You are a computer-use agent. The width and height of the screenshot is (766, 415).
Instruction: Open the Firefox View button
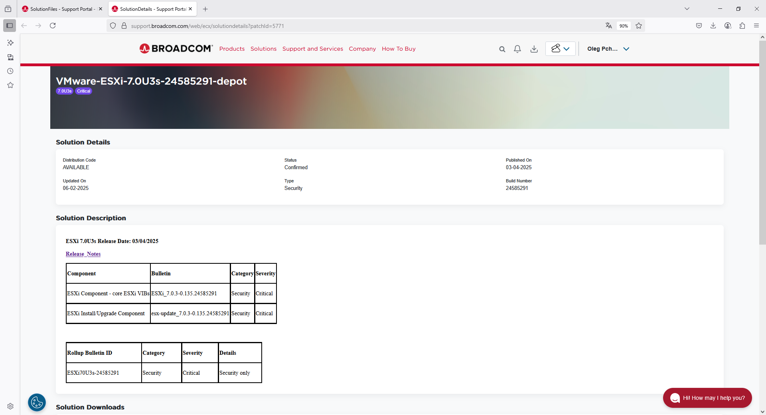pyautogui.click(x=8, y=9)
